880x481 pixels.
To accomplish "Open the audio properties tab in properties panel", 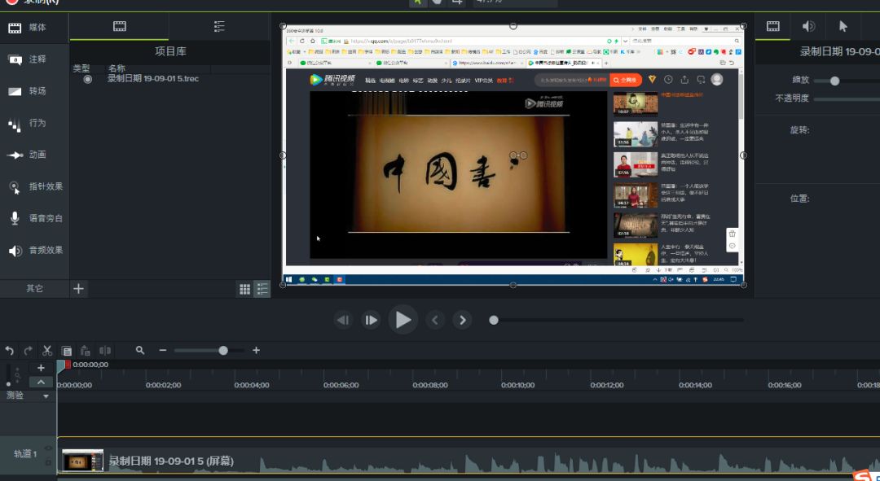I will [808, 26].
